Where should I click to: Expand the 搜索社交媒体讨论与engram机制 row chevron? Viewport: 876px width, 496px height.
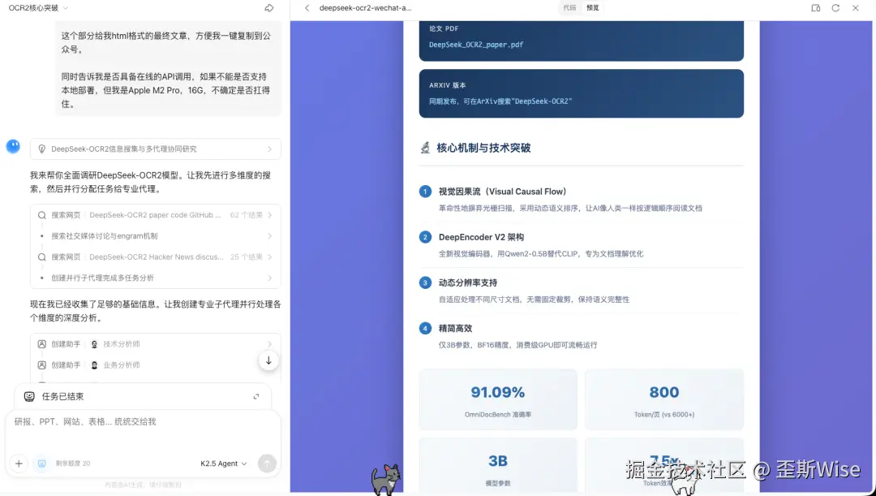click(x=270, y=236)
